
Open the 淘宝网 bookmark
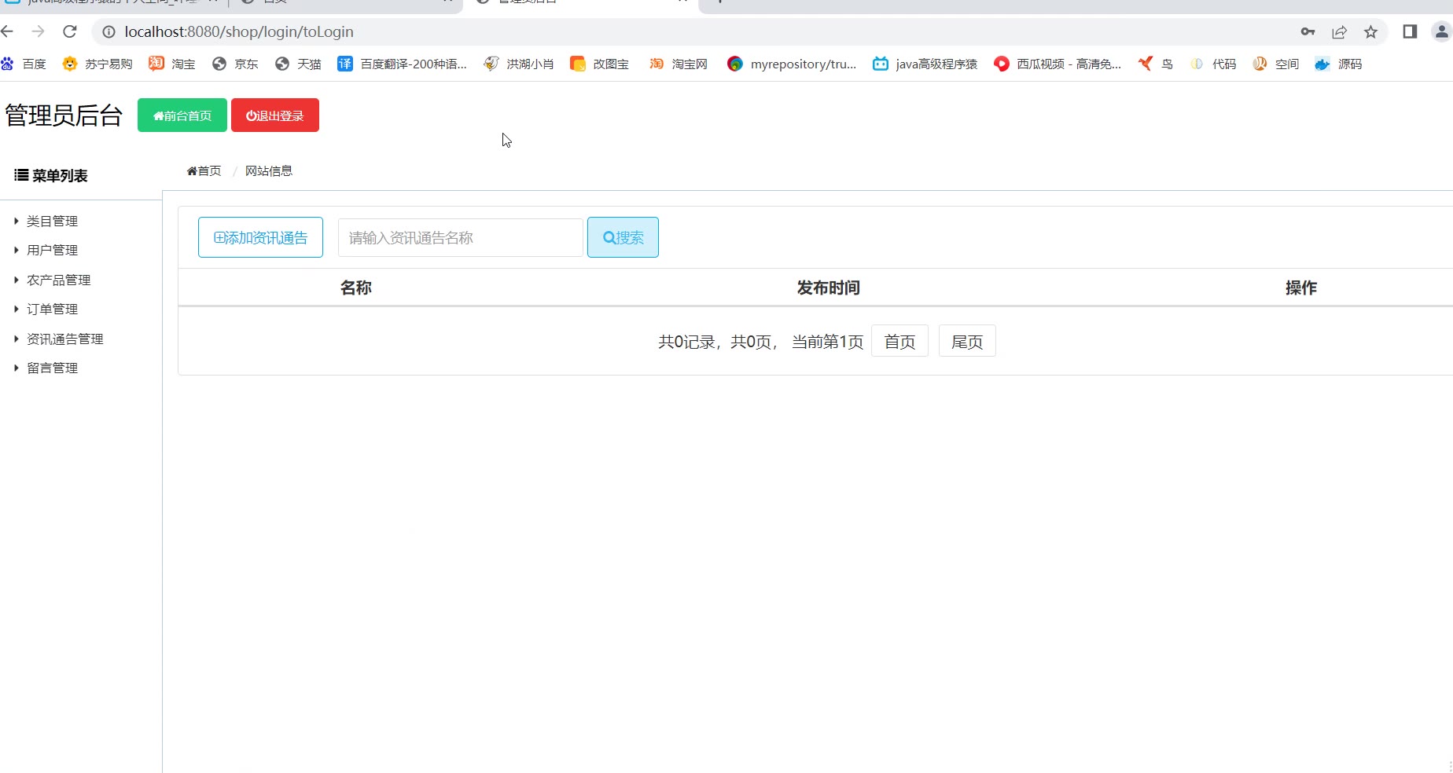coord(678,64)
